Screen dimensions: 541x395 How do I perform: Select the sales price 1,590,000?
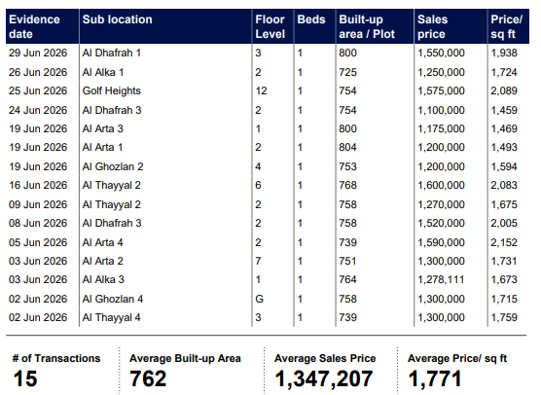[x=441, y=242]
